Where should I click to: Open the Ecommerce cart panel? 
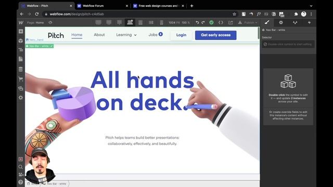point(21,79)
